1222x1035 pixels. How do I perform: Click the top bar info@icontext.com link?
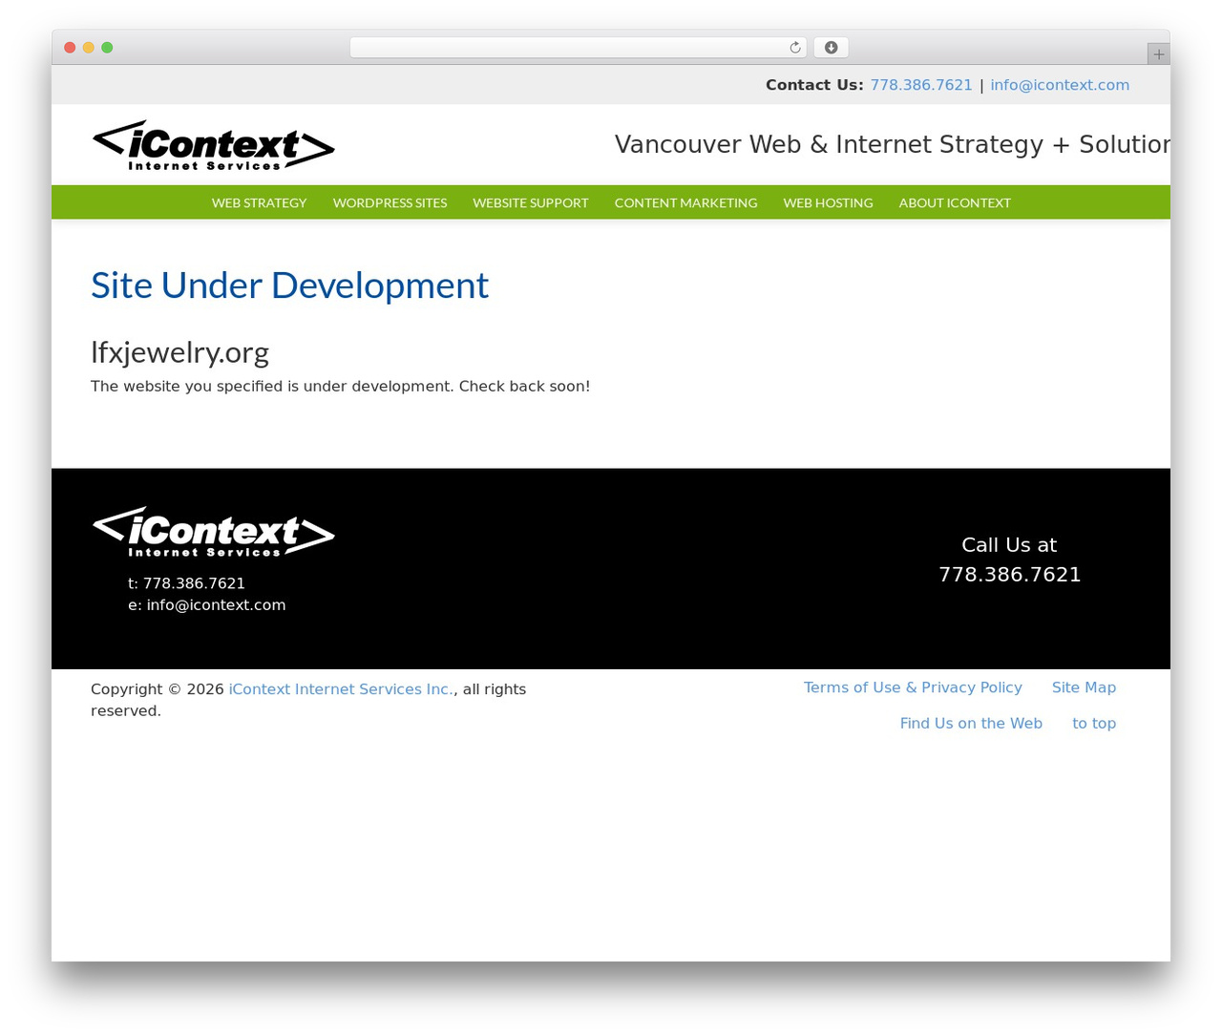tap(1060, 85)
